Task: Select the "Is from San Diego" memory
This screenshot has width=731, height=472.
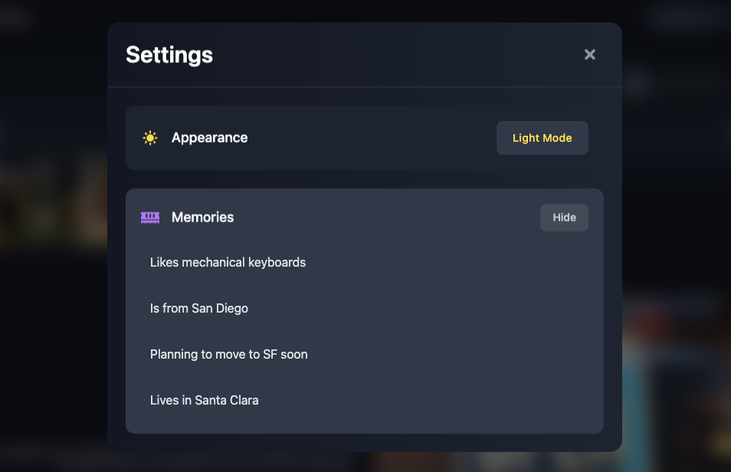Action: point(199,308)
